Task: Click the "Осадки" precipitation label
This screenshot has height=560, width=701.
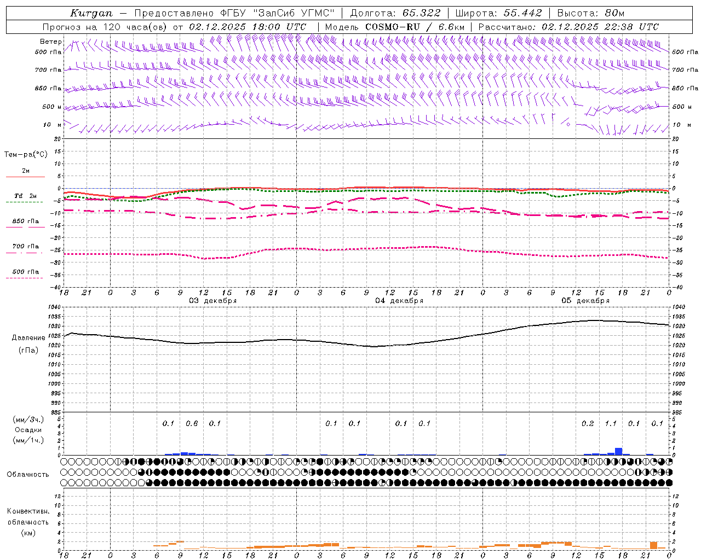Action: tap(28, 430)
